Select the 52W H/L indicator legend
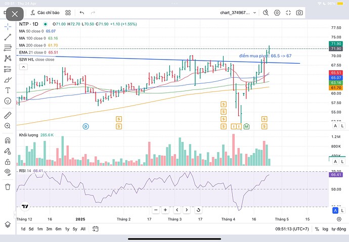The image size is (349, 242). point(36,60)
